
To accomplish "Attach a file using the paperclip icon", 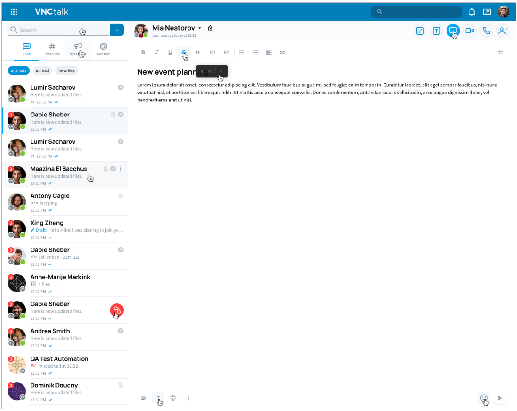I will tap(143, 398).
